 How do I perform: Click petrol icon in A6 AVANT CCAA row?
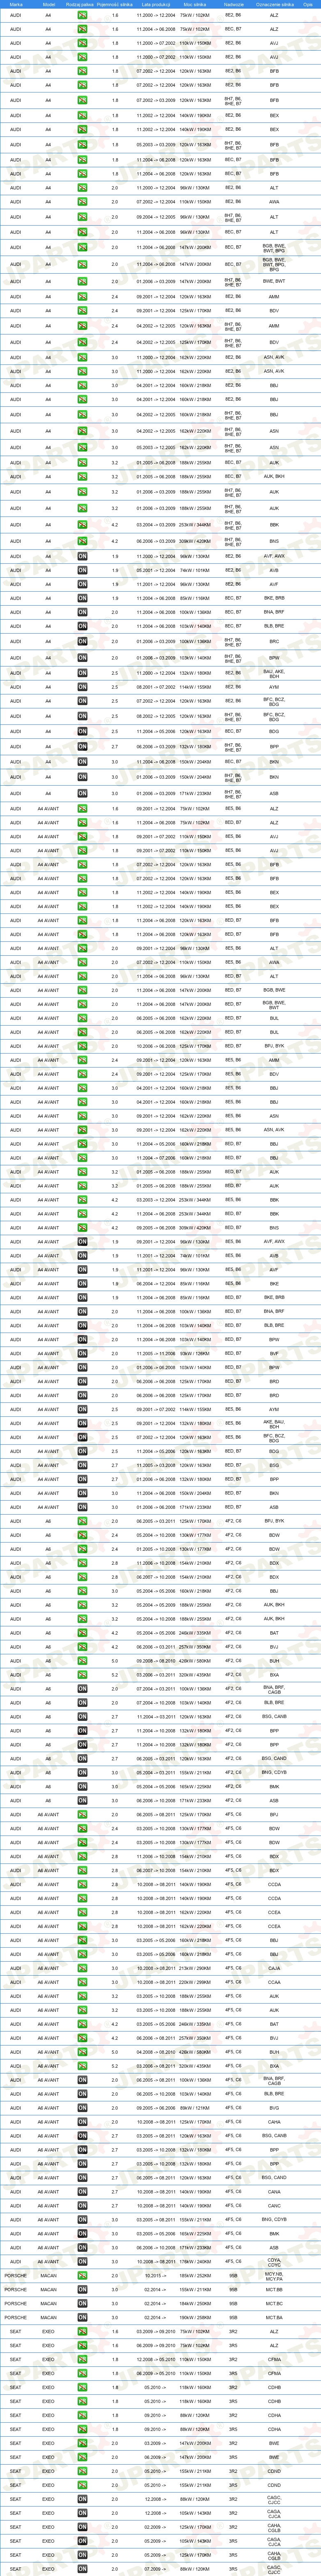click(x=82, y=1982)
